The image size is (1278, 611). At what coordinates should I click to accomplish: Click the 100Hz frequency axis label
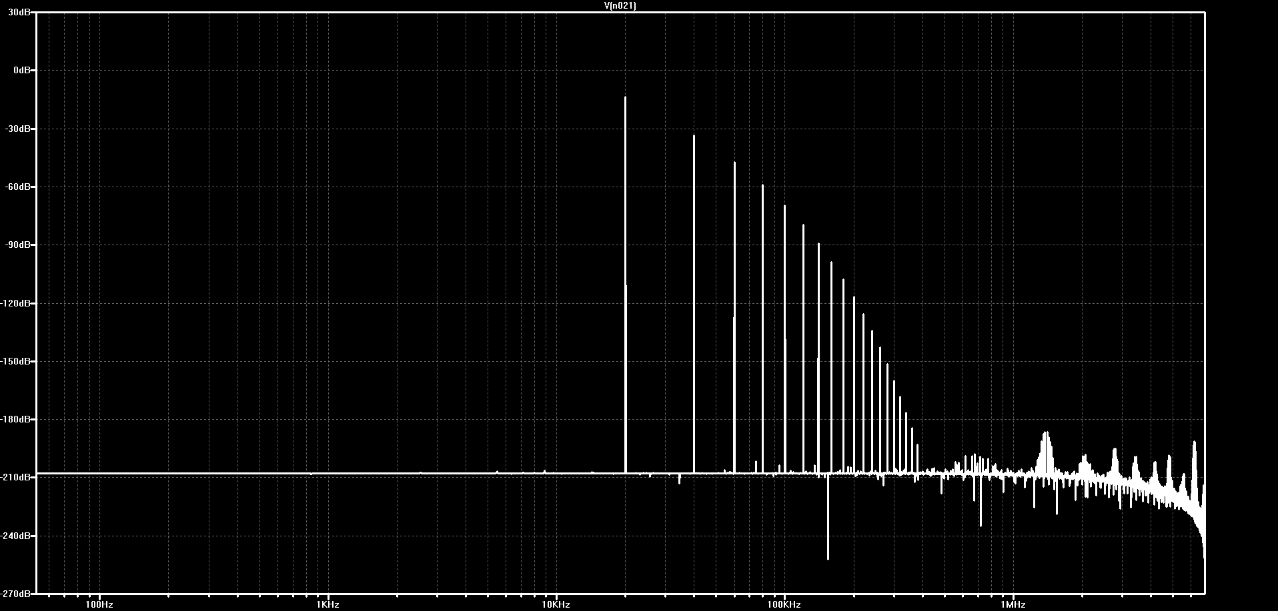(99, 604)
